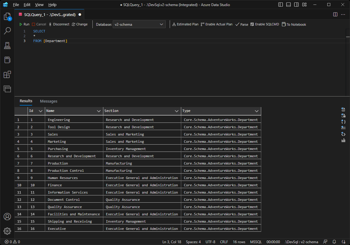Show the Estimated Plan
The image size is (350, 245).
click(185, 24)
